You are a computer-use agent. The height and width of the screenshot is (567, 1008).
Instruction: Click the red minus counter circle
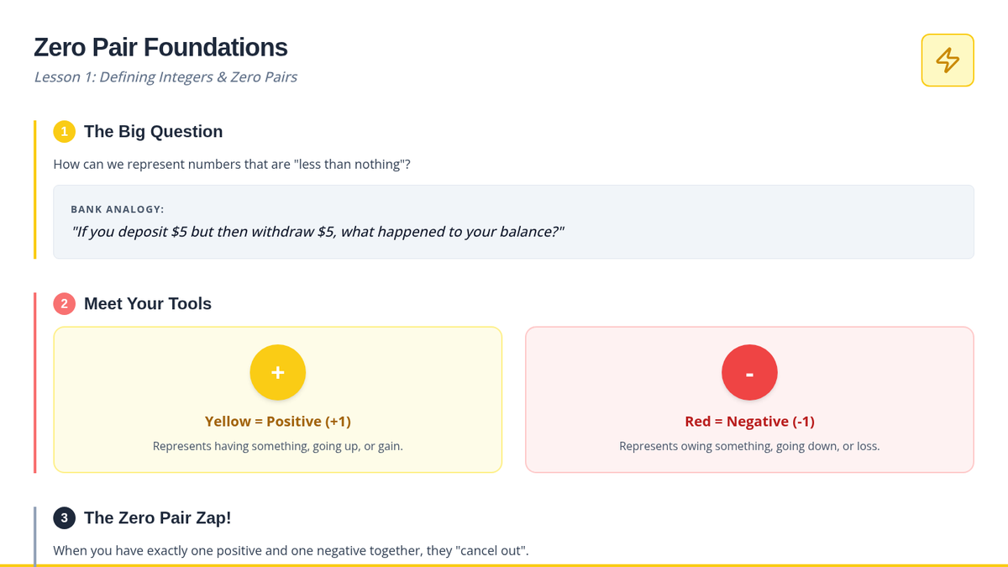(x=749, y=372)
